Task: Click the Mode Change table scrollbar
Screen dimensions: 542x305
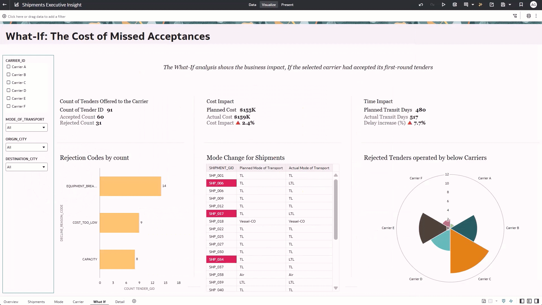Action: (x=336, y=209)
